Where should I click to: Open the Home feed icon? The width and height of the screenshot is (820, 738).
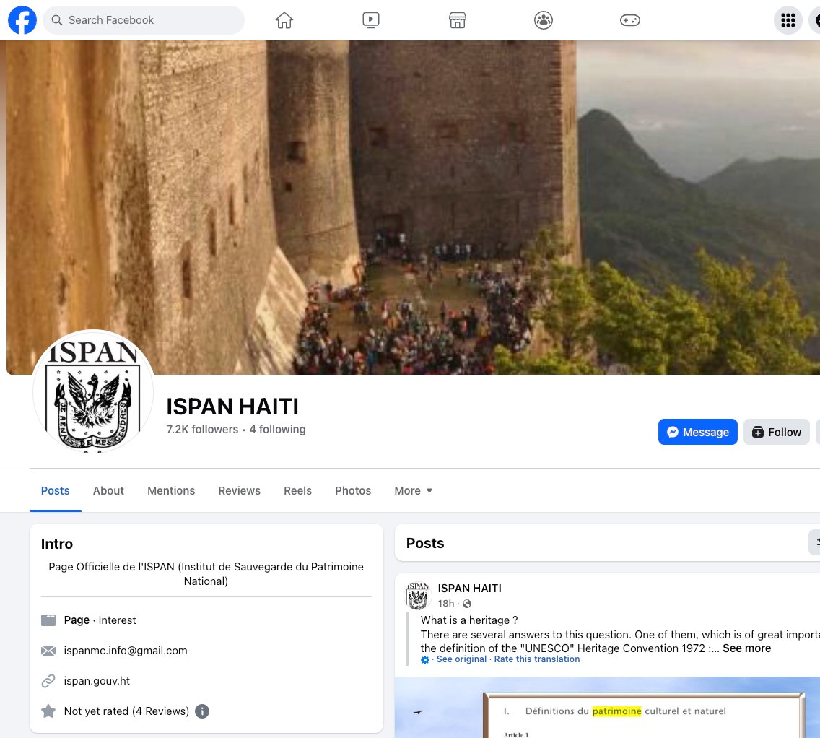[284, 20]
